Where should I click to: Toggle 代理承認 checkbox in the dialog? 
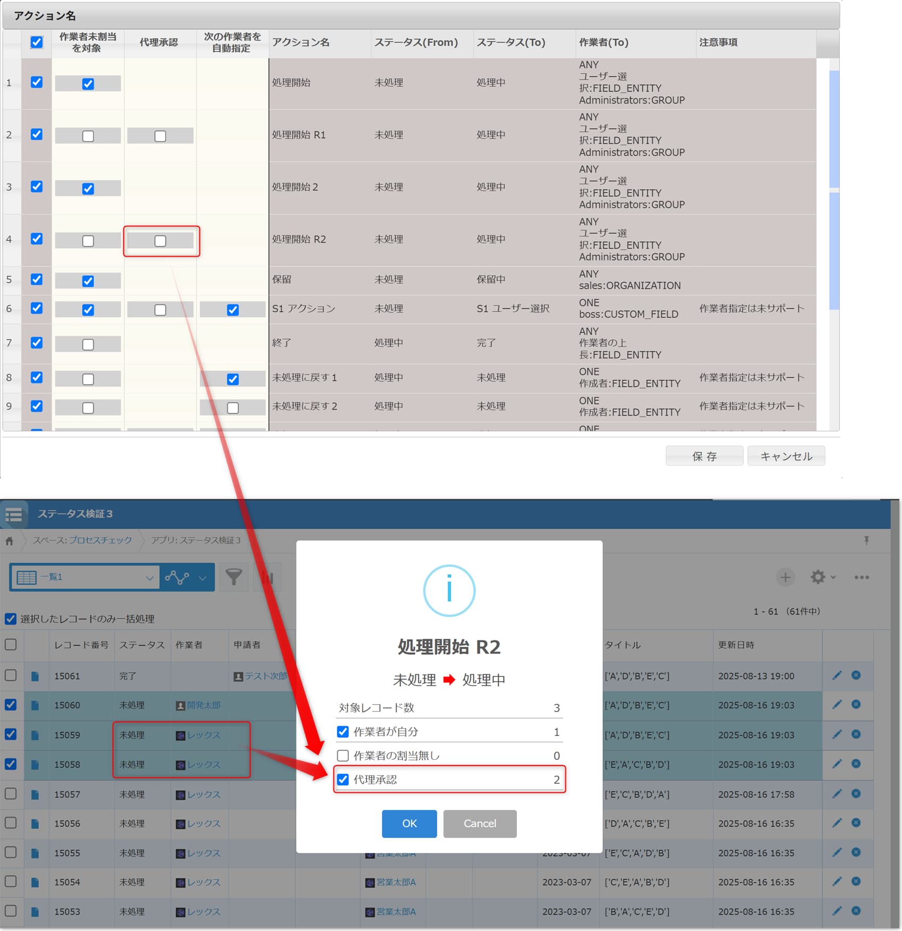coord(343,780)
